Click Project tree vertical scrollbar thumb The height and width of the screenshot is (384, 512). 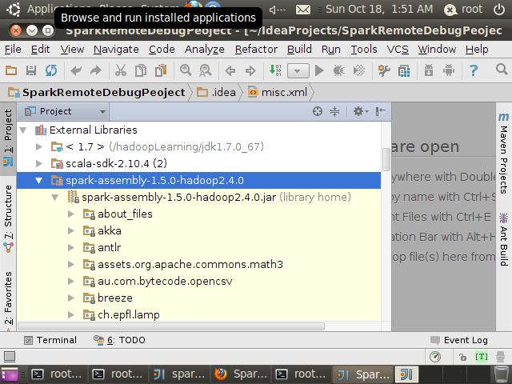click(386, 159)
